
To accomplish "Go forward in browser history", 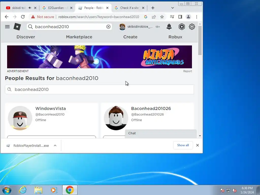I will click(x=15, y=17).
